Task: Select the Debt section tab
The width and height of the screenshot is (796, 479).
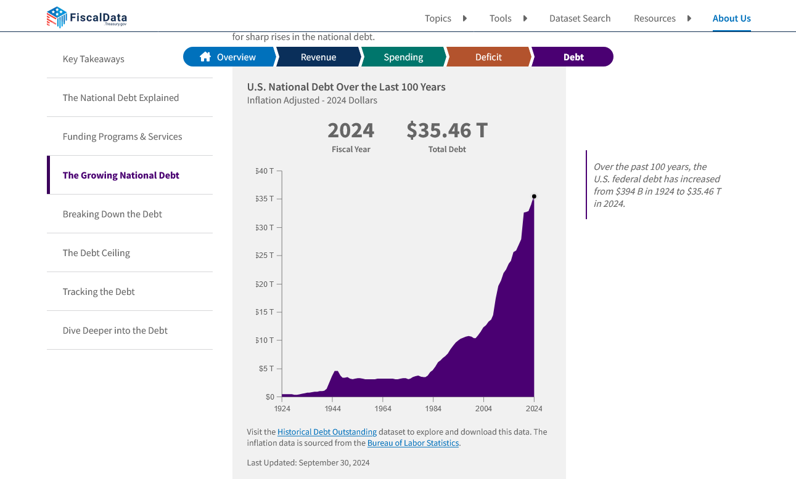Action: [573, 57]
